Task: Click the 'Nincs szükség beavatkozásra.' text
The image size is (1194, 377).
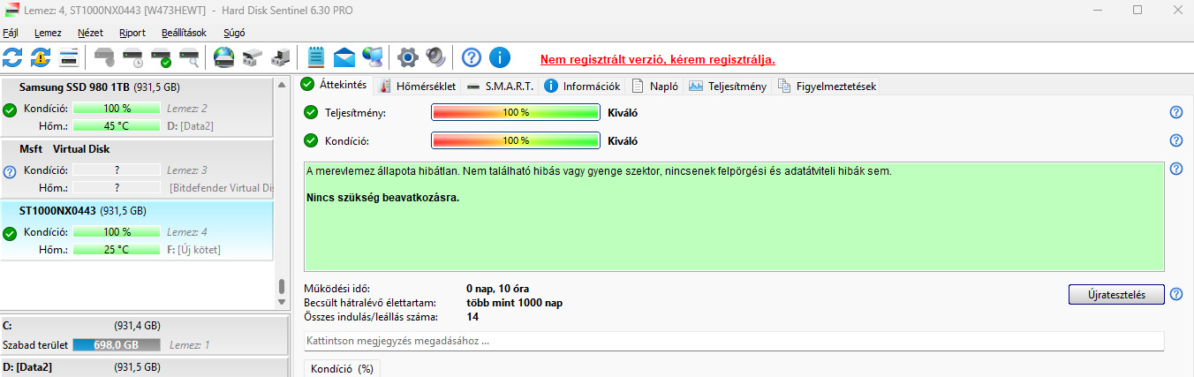Action: coord(383,197)
